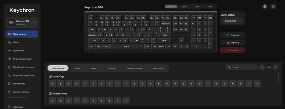Select the Tab key on keyboard
The image size is (285, 109).
click(92, 29)
